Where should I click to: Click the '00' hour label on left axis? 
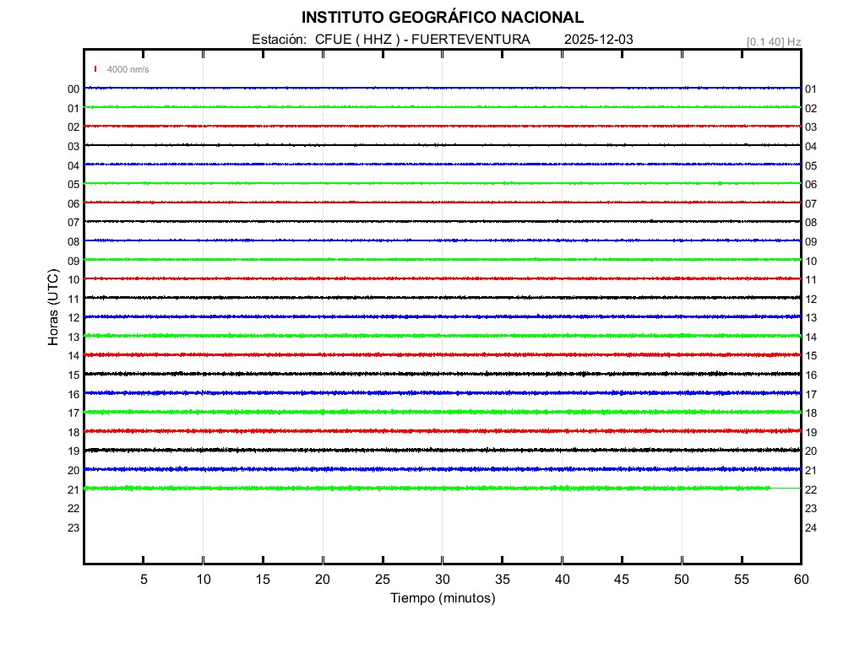click(x=73, y=89)
